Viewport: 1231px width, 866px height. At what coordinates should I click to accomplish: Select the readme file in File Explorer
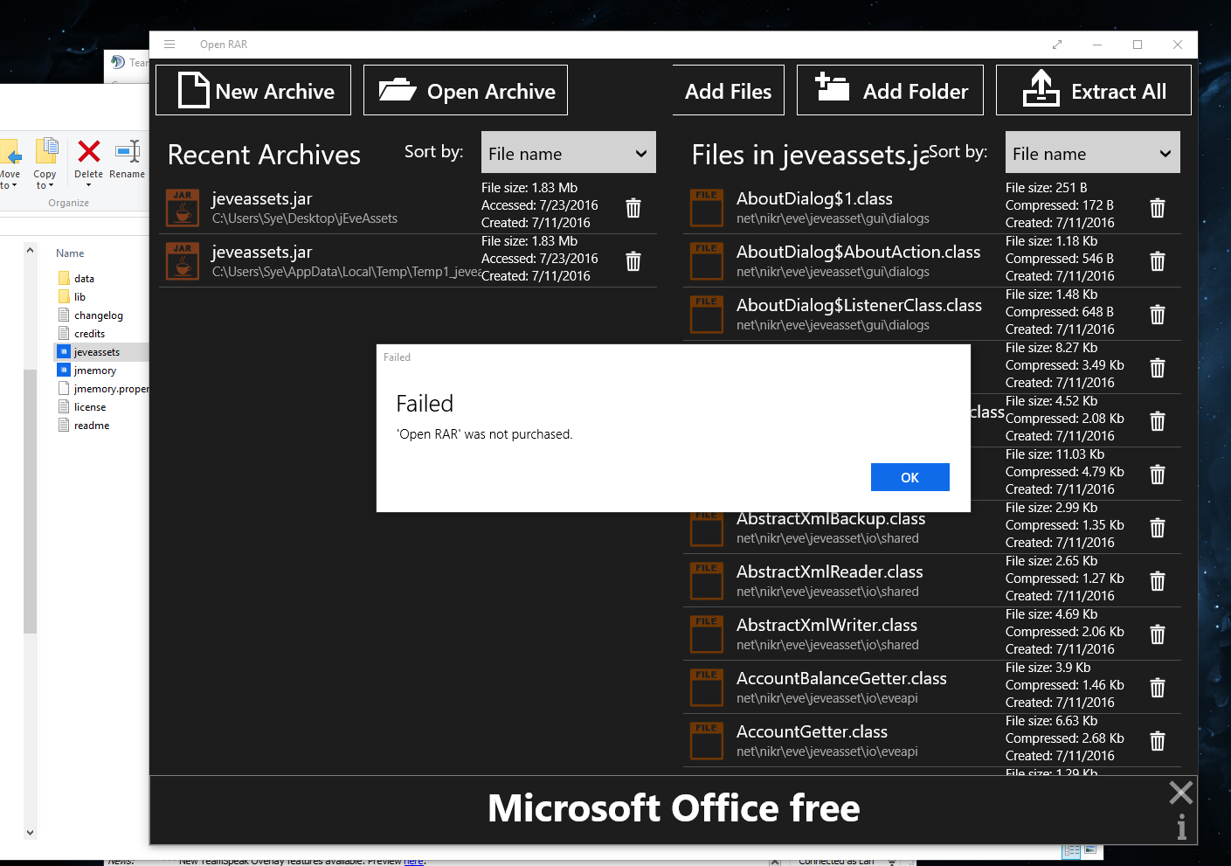(x=91, y=426)
